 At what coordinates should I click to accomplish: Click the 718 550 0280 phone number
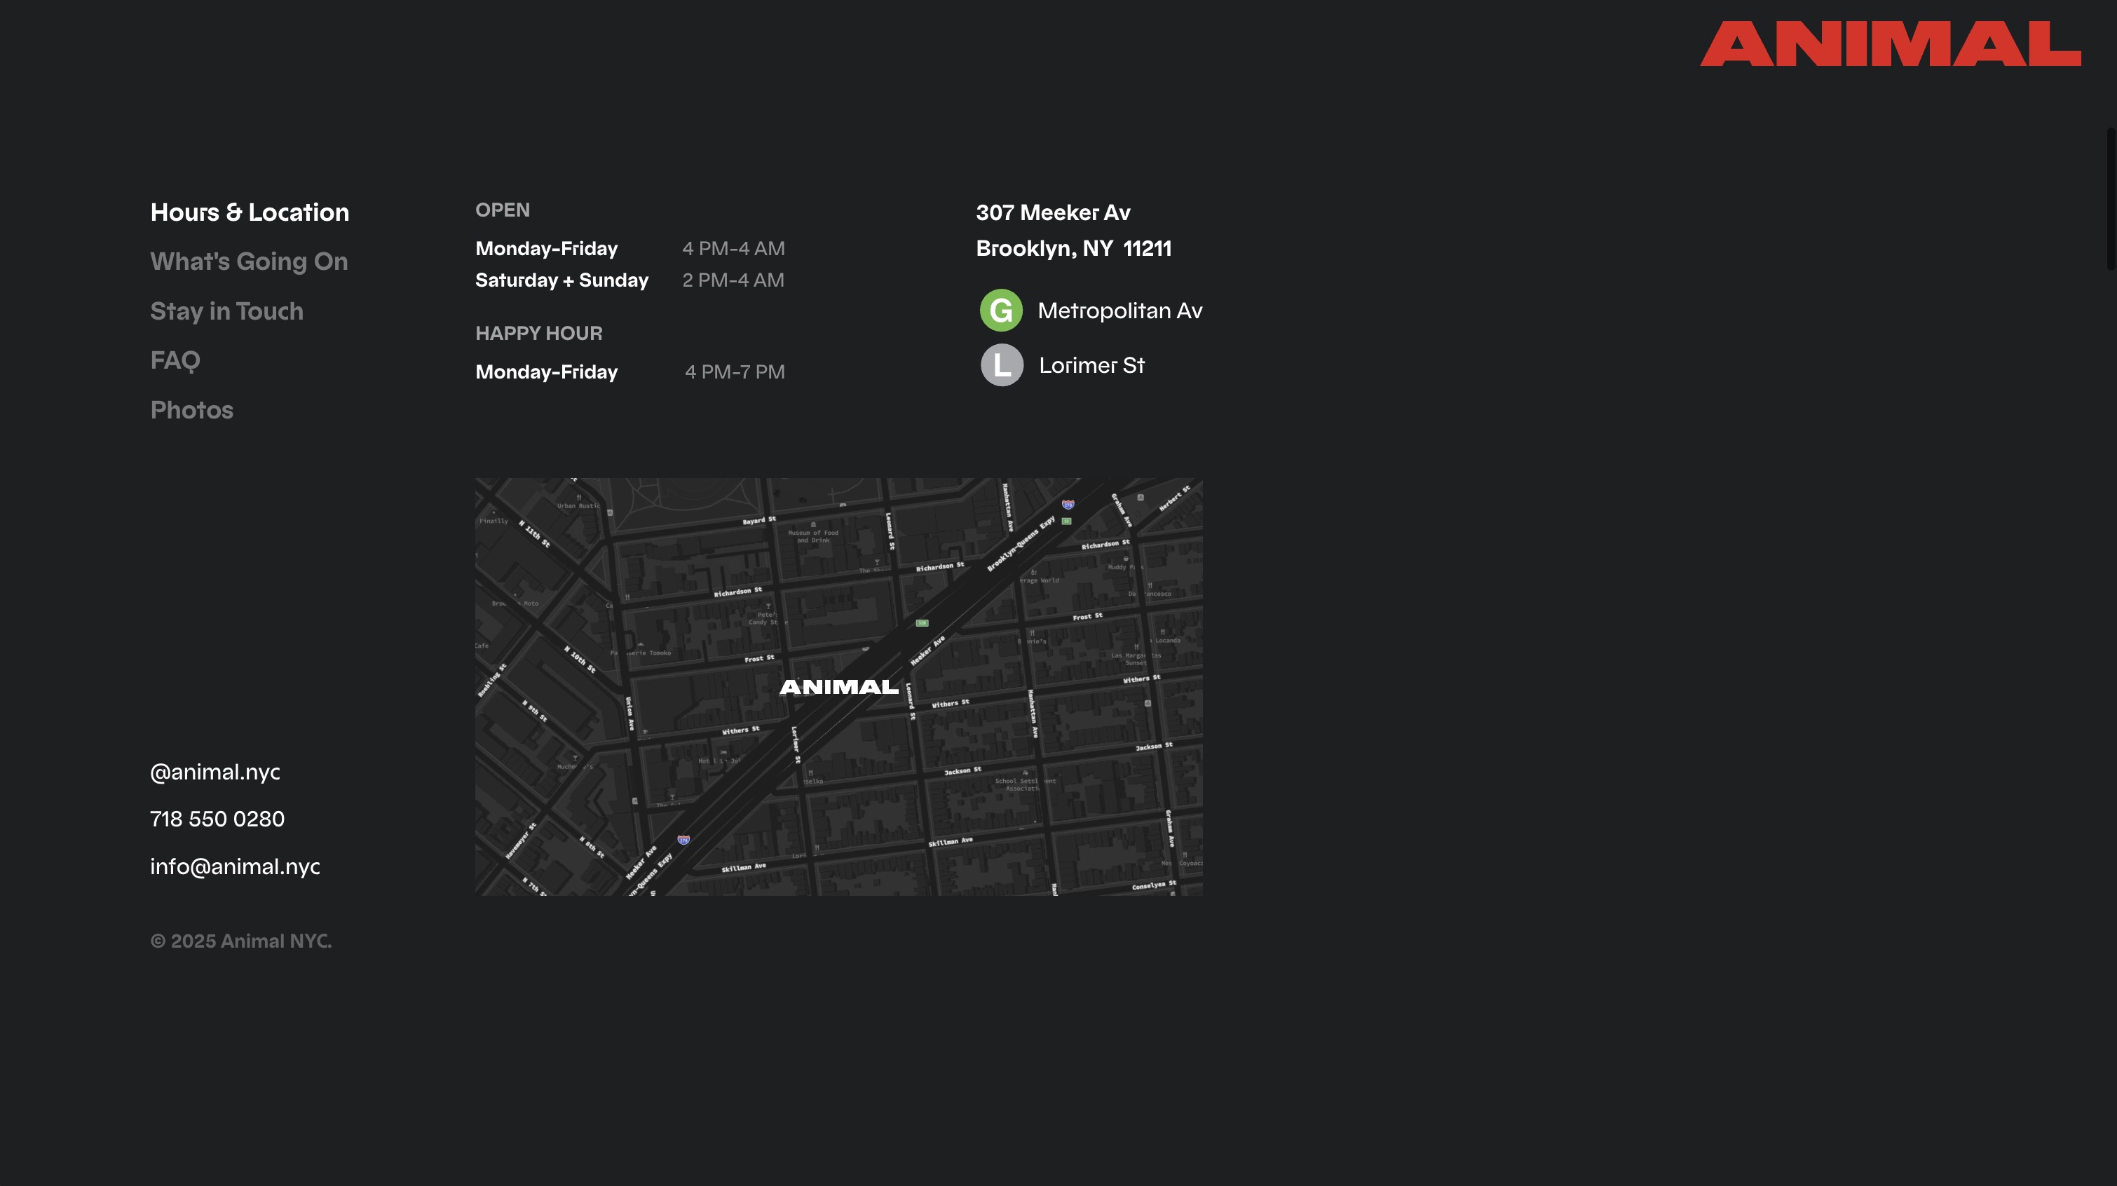217,819
